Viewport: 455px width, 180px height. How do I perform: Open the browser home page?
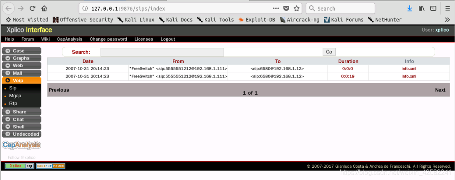[44, 8]
